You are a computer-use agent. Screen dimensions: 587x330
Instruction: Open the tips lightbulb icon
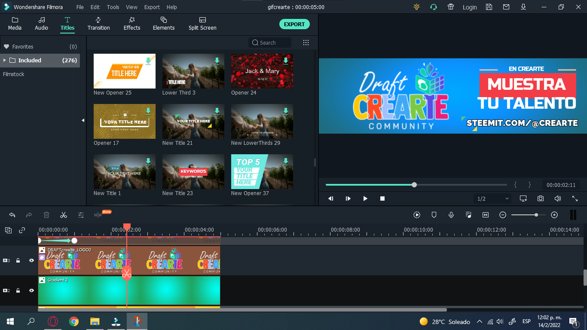pos(416,7)
